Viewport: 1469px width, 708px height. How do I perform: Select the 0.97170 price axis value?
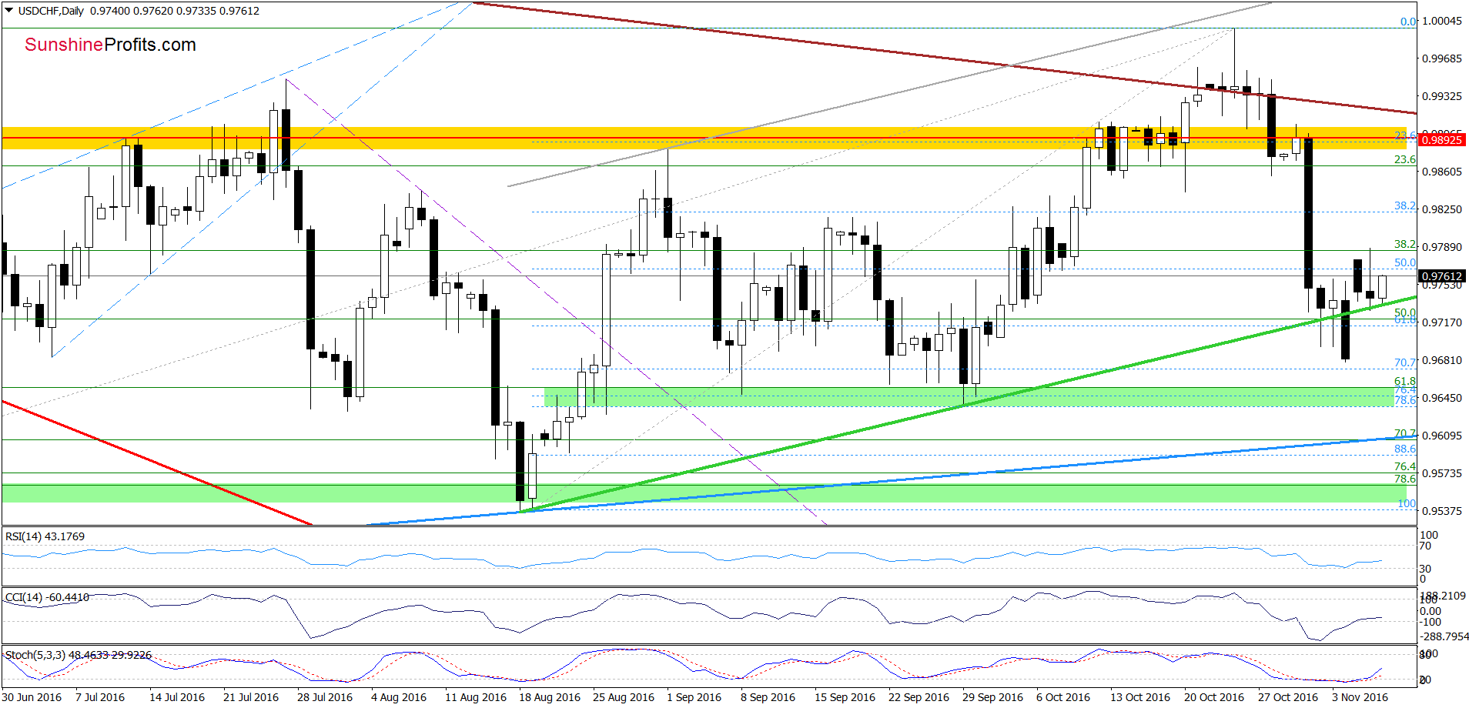tap(1441, 322)
